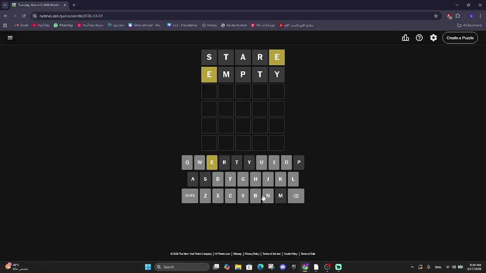This screenshot has height=273, width=486.
Task: Tap the backspace key on Wordle keyboard
Action: pos(296,196)
